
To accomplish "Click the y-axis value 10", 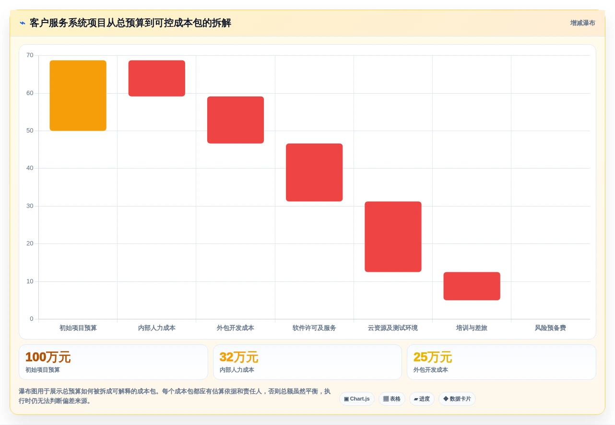I will (30, 281).
